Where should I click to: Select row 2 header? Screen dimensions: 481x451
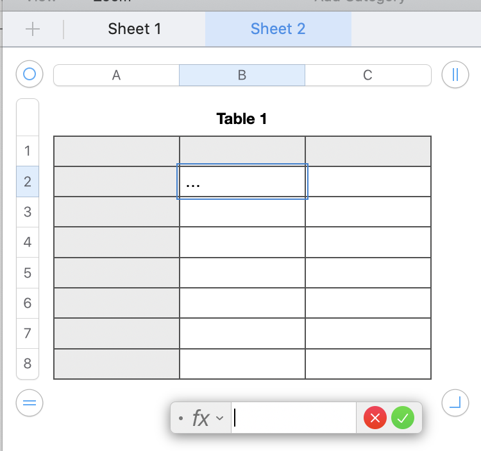click(x=28, y=182)
